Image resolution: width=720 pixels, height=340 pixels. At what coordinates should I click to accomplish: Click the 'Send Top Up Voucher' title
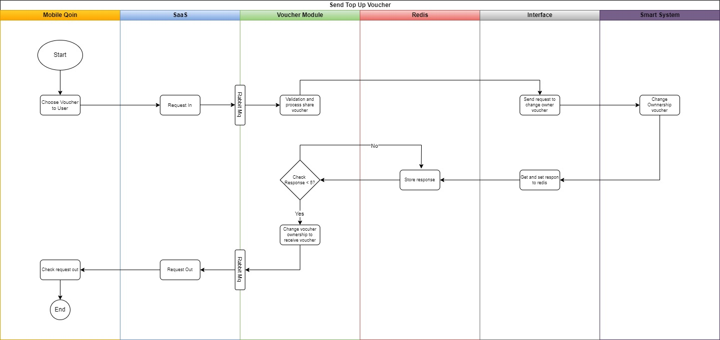[360, 5]
